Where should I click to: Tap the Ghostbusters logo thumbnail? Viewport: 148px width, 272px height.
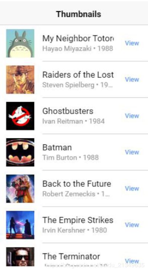coord(20,116)
